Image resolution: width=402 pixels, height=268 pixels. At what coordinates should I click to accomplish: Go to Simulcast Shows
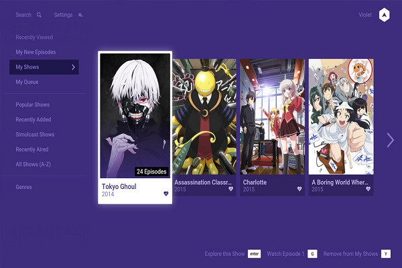tap(35, 135)
